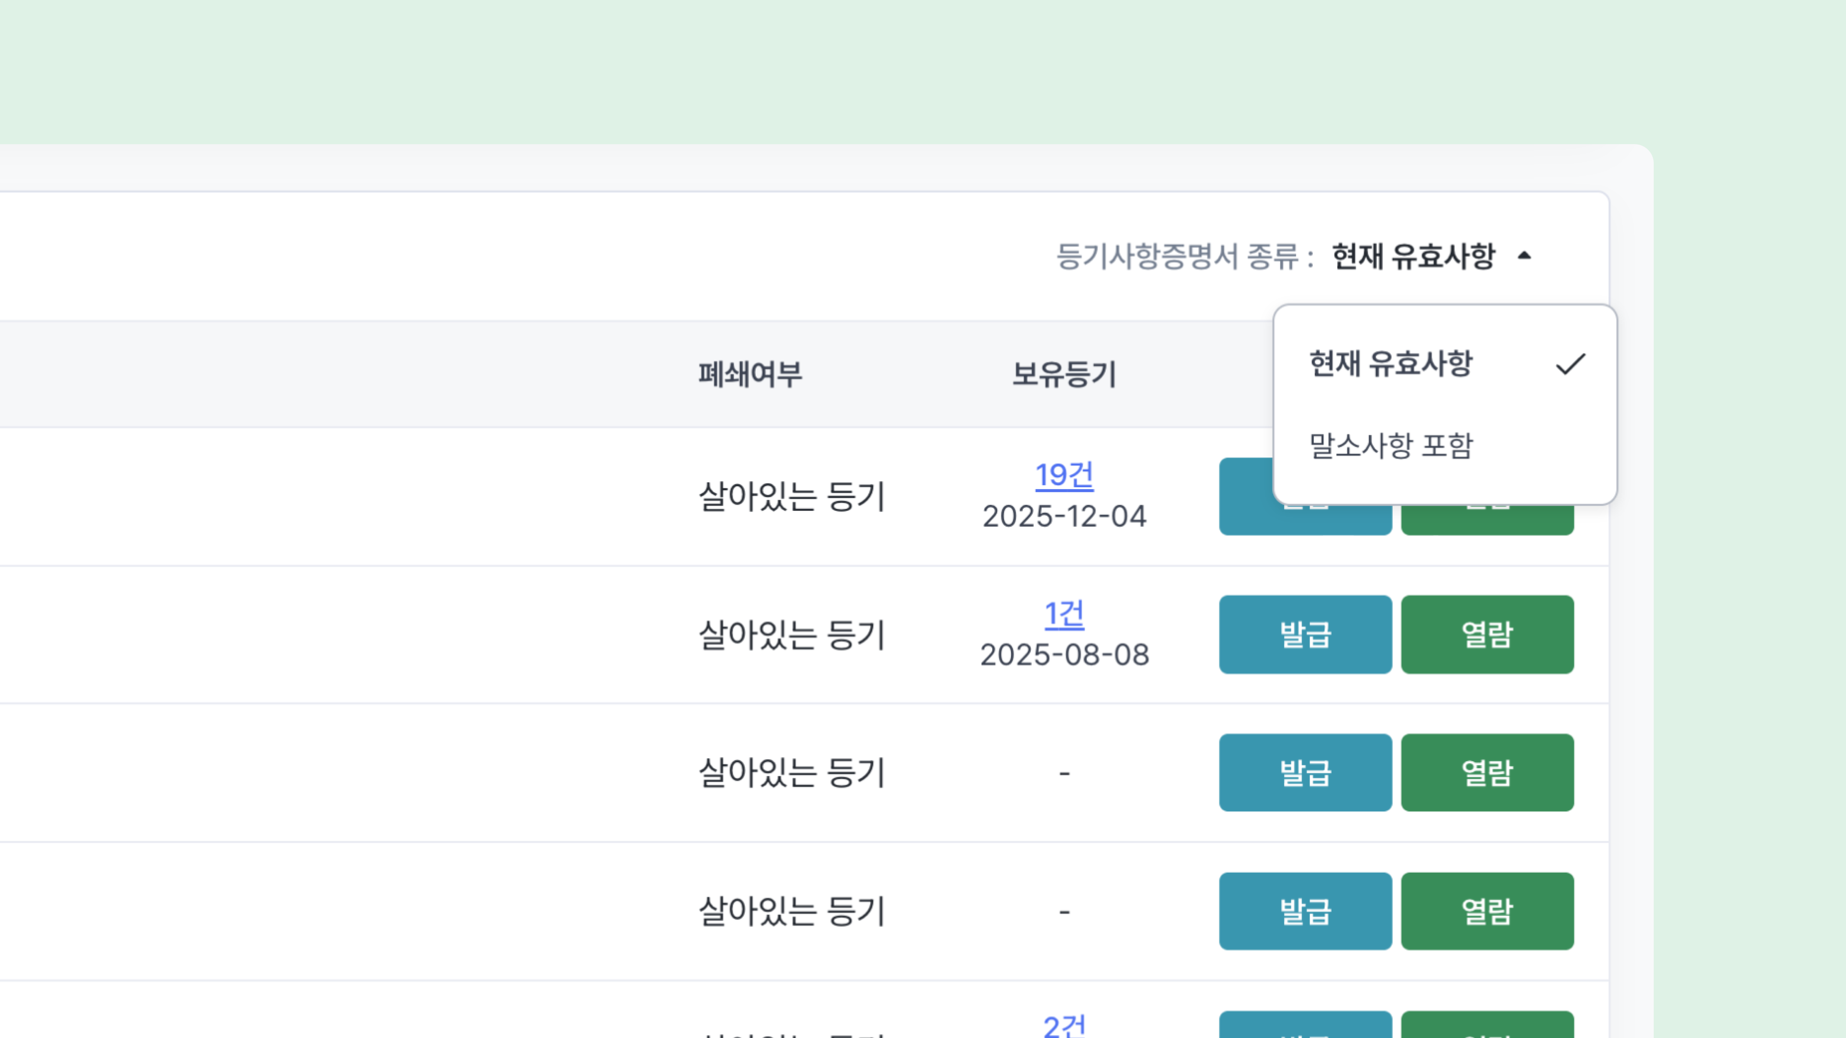The image size is (1846, 1038).
Task: Click the 폐쇄여부 column header
Action: pos(750,374)
